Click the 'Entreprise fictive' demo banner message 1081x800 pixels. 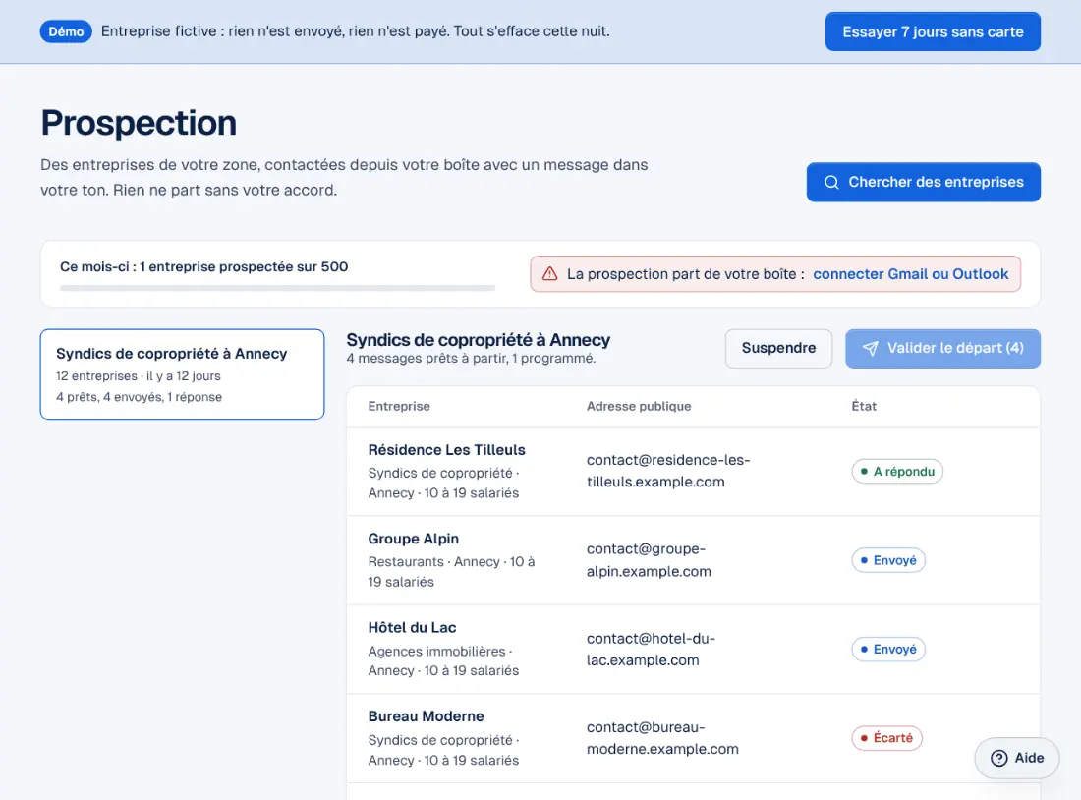coord(355,31)
